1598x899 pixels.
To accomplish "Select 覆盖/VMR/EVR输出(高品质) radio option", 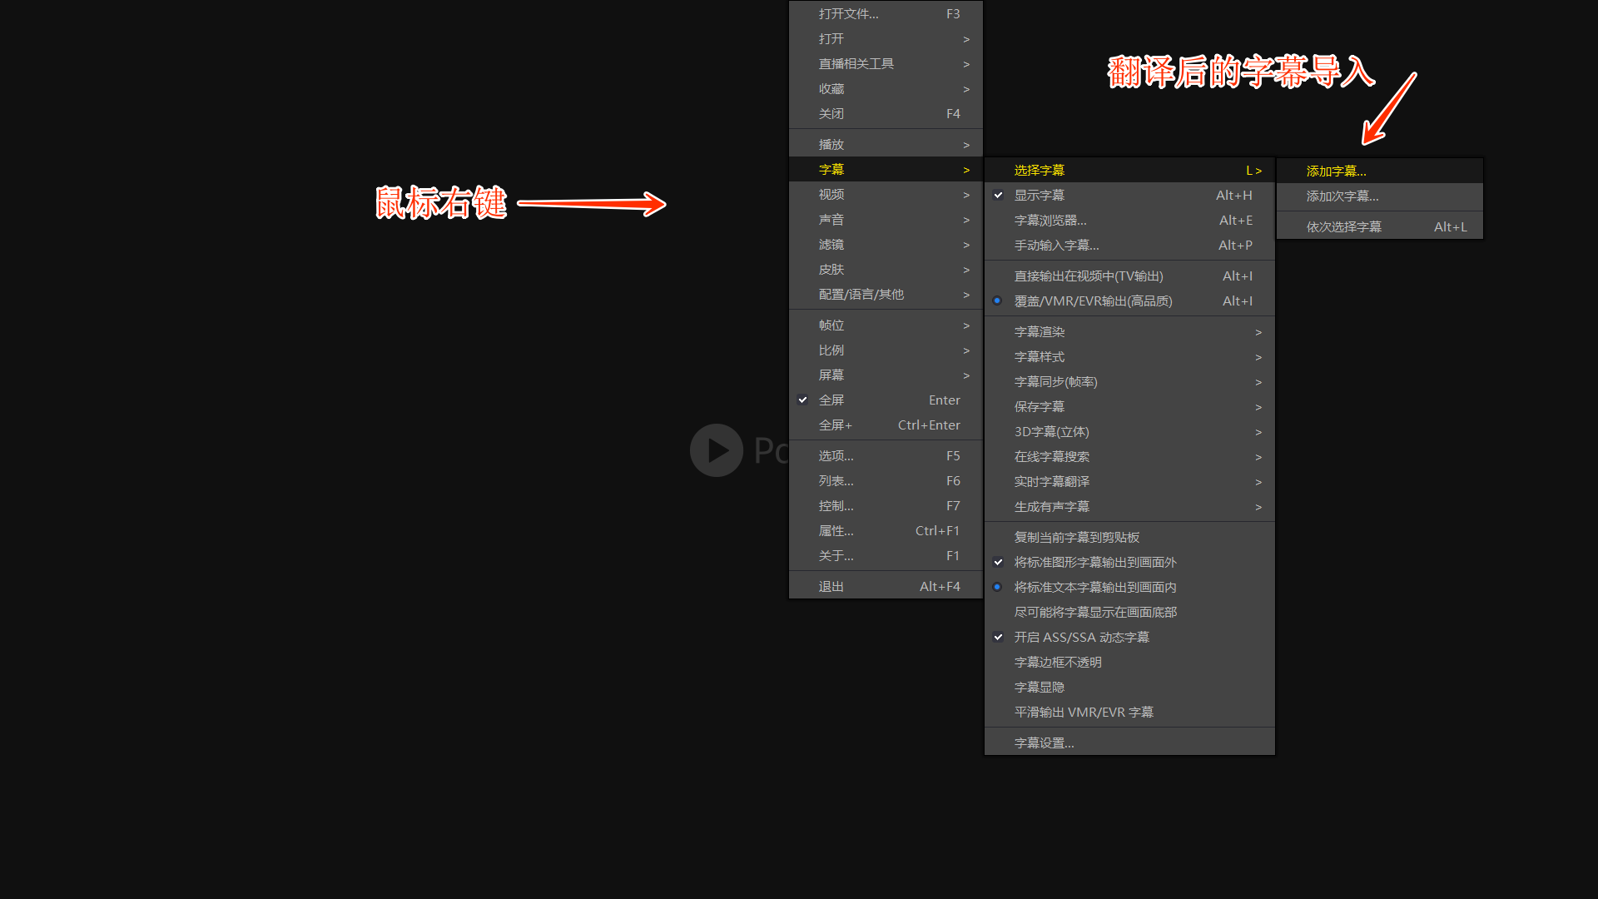I will point(1092,301).
